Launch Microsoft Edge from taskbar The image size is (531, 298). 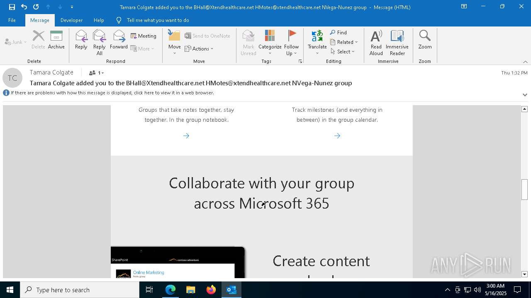171,290
